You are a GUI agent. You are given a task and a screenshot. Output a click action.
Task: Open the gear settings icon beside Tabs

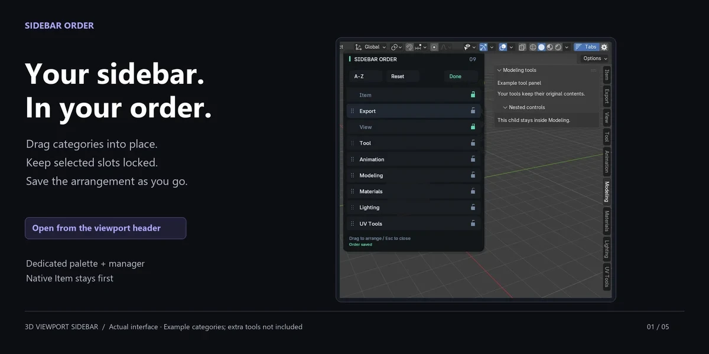pyautogui.click(x=604, y=47)
